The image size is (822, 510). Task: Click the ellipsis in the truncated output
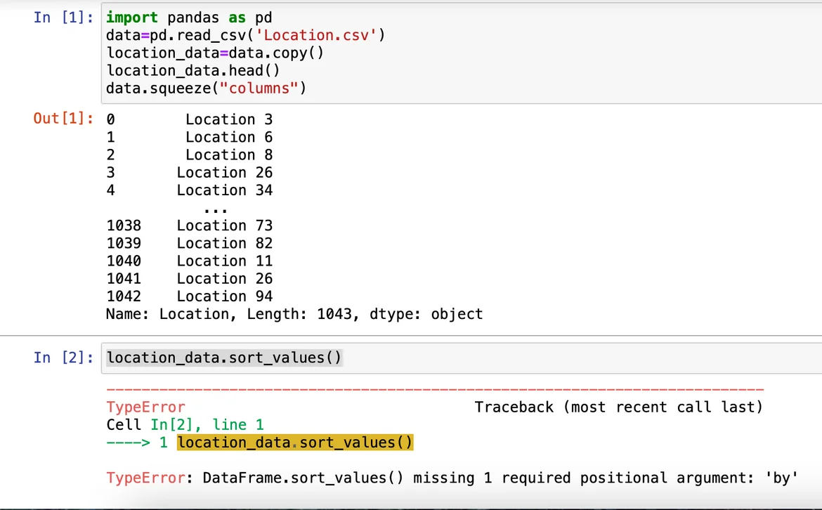point(215,208)
